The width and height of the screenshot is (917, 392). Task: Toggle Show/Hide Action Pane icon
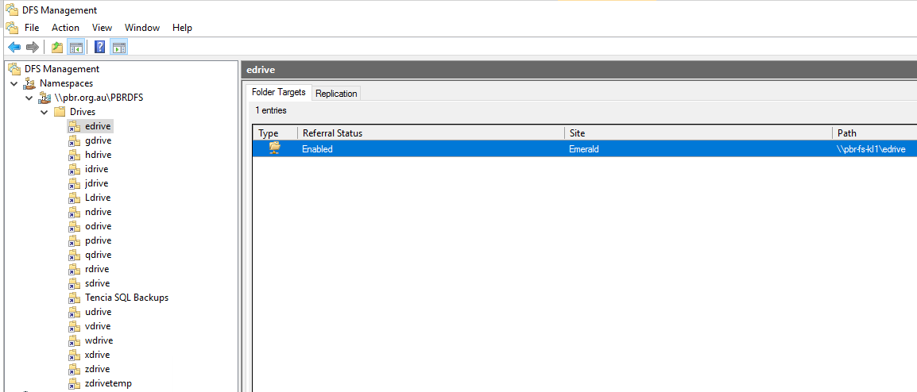(118, 48)
